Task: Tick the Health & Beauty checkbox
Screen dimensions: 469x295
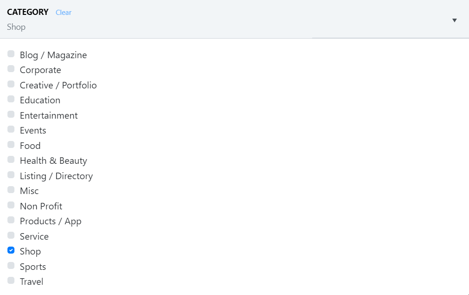Action: tap(11, 160)
